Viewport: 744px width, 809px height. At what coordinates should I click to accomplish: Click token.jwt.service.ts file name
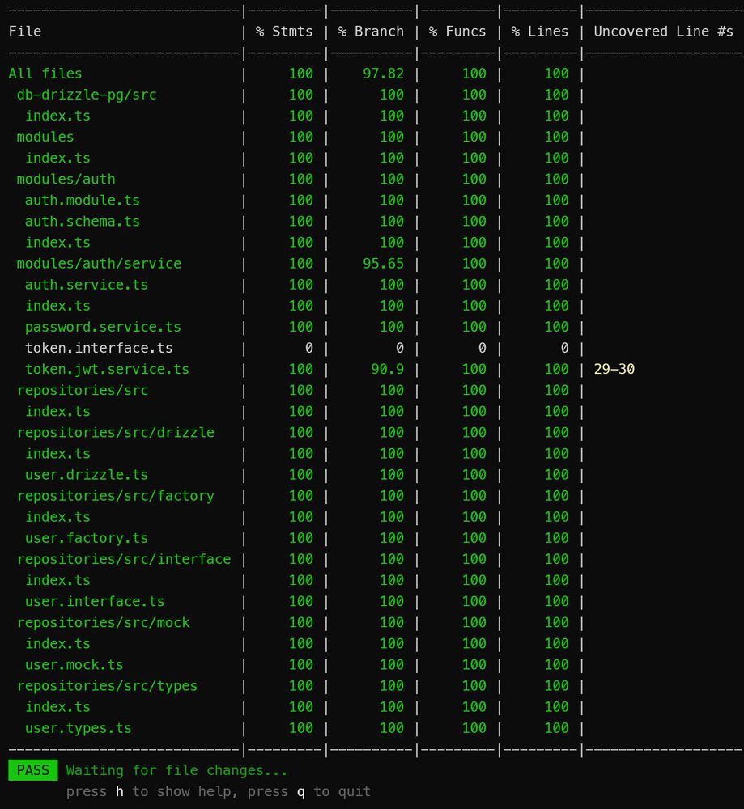pos(107,370)
